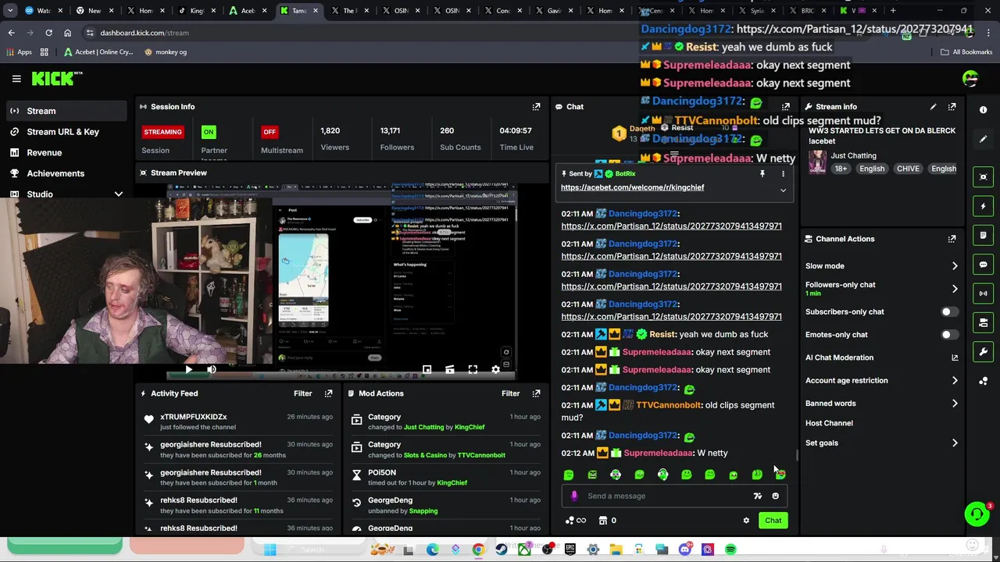Open Spotify from the taskbar
This screenshot has height=562, width=1000.
coord(730,550)
